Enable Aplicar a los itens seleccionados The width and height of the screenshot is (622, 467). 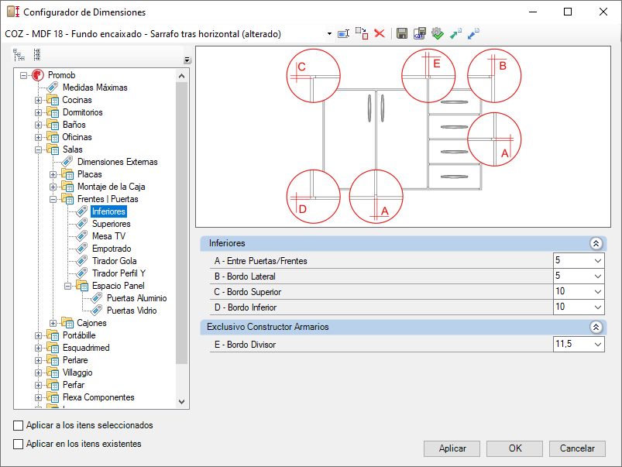(19, 425)
